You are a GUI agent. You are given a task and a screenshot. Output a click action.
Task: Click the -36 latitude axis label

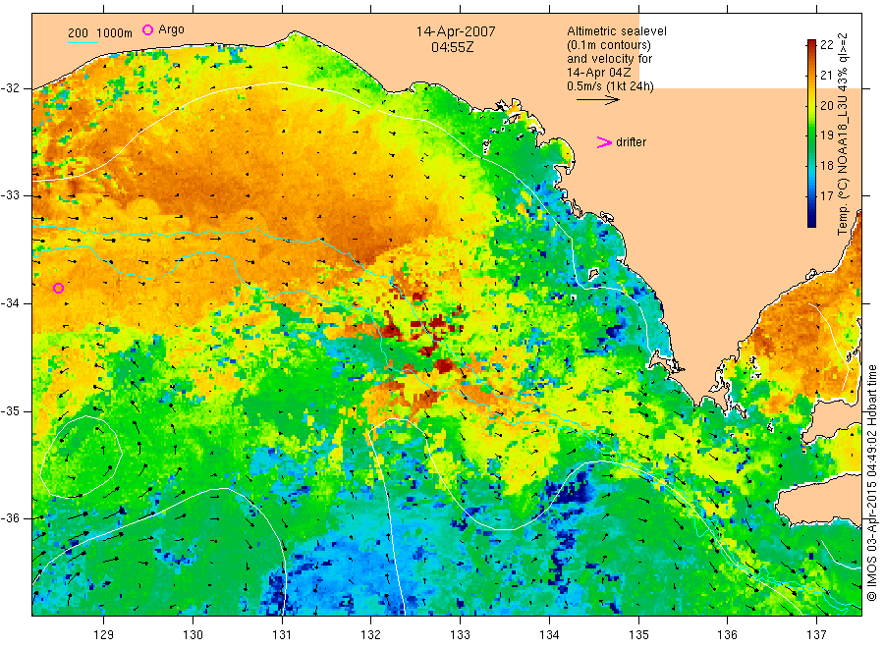click(10, 518)
